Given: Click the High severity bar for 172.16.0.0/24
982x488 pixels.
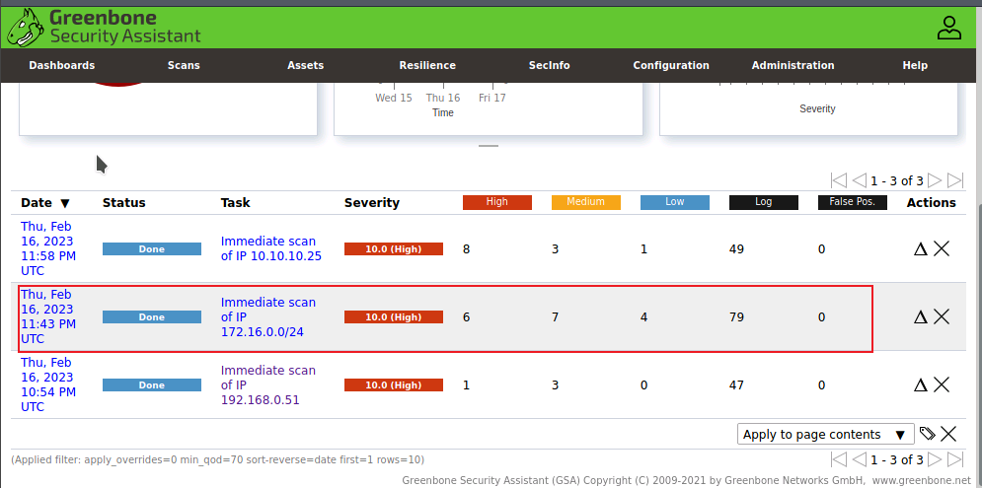Looking at the screenshot, I should 393,317.
